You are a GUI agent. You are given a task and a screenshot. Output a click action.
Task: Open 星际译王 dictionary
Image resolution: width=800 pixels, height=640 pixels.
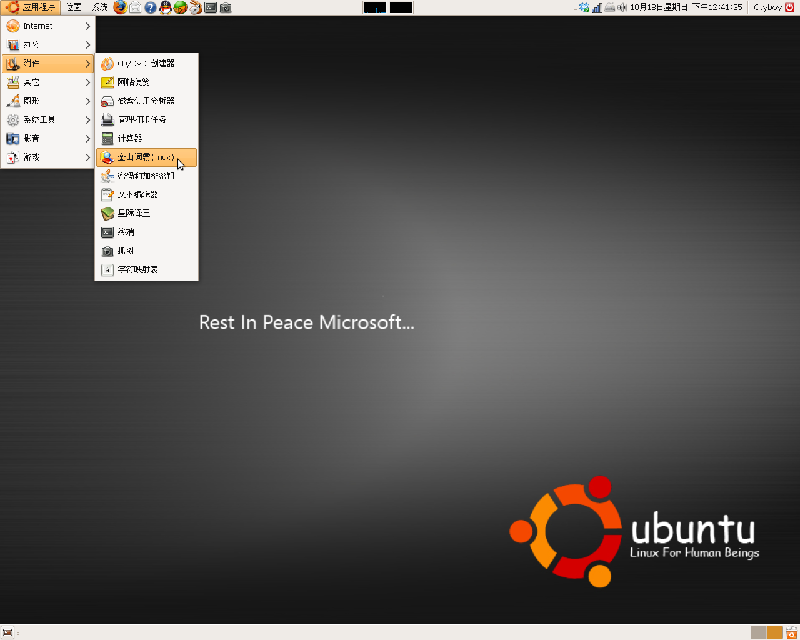[x=147, y=213]
